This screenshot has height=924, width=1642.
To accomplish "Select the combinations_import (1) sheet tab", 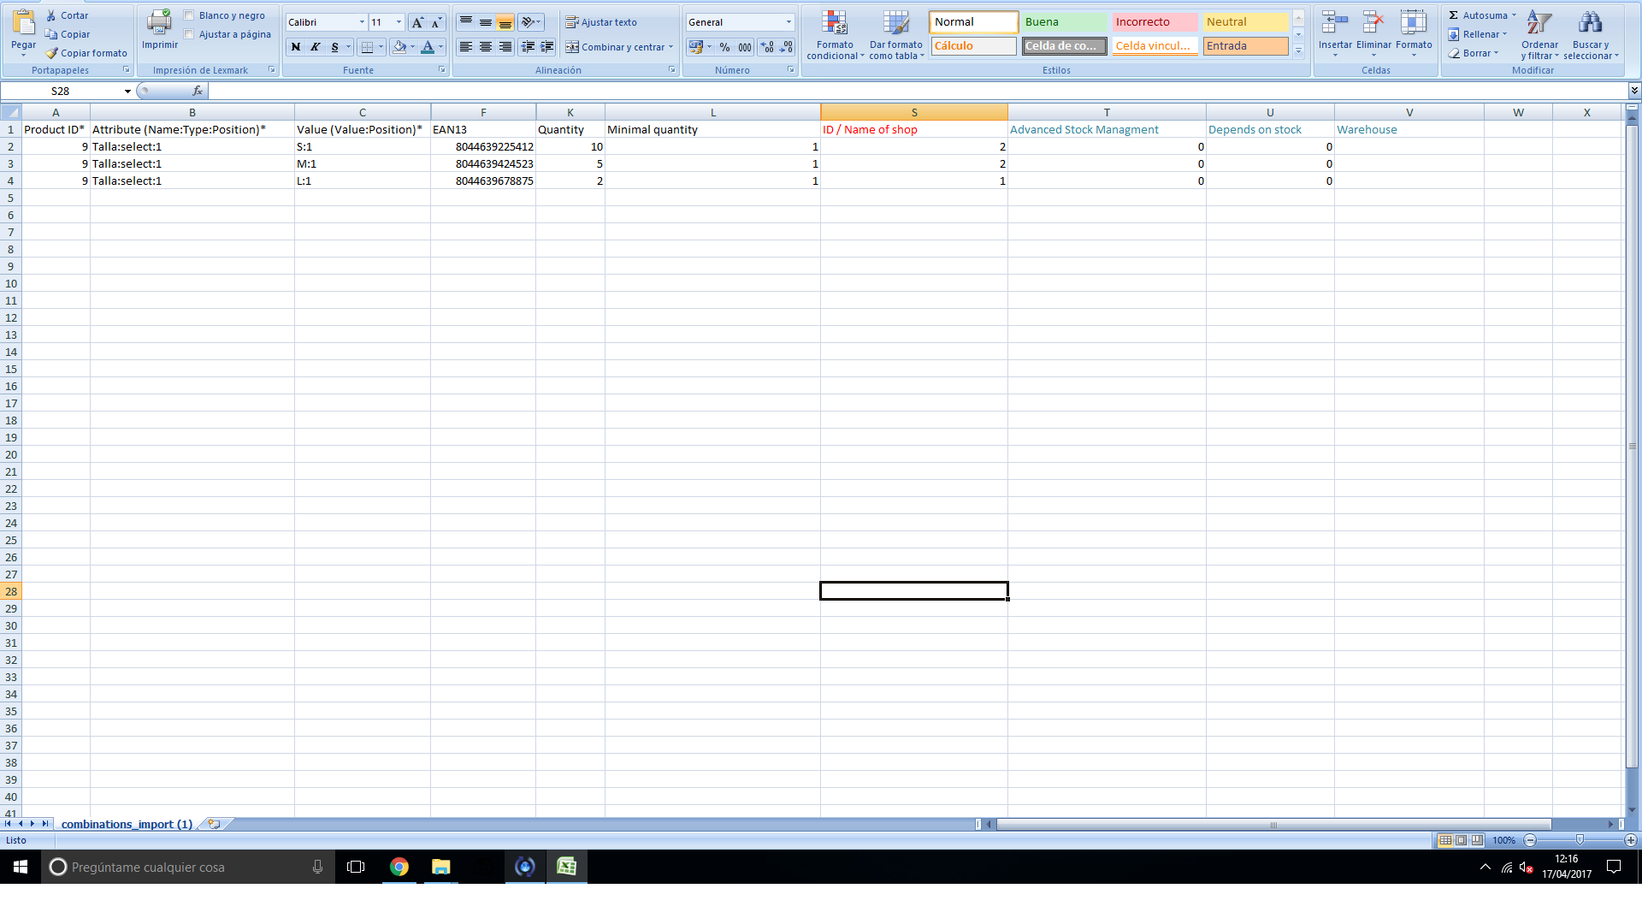I will 127,824.
